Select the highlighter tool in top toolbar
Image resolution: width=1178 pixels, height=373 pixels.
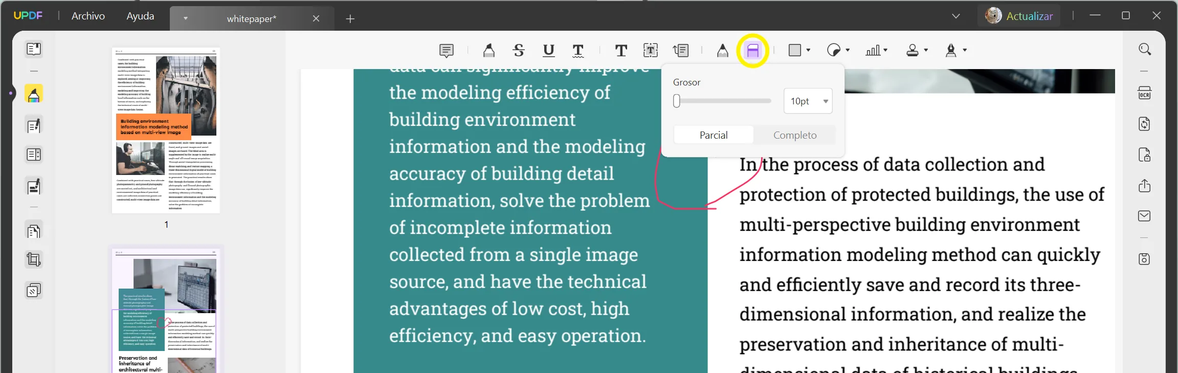pyautogui.click(x=489, y=50)
